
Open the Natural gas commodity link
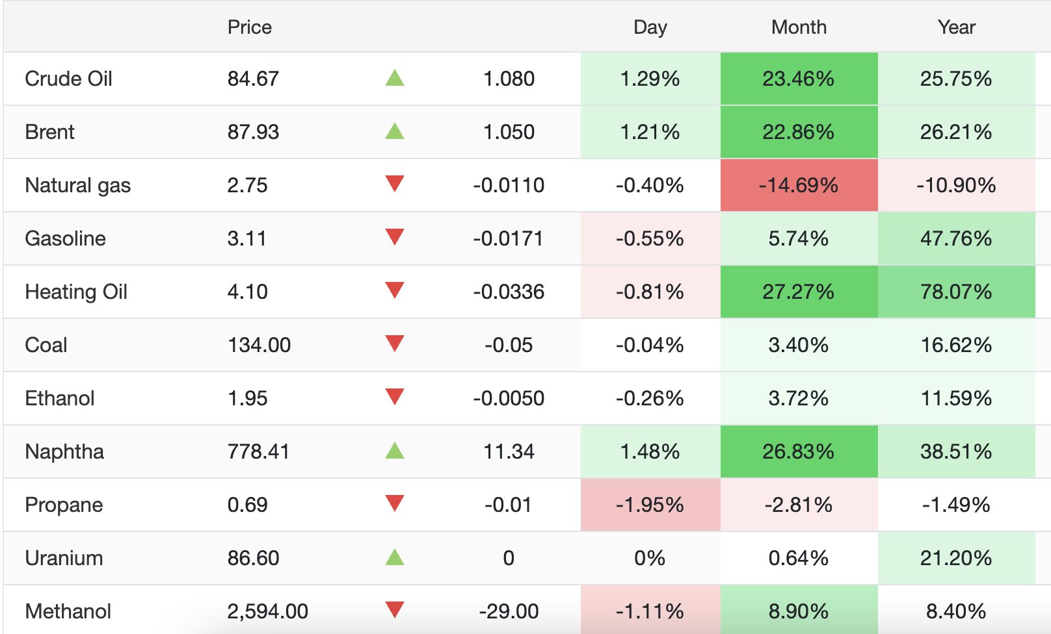coord(77,186)
